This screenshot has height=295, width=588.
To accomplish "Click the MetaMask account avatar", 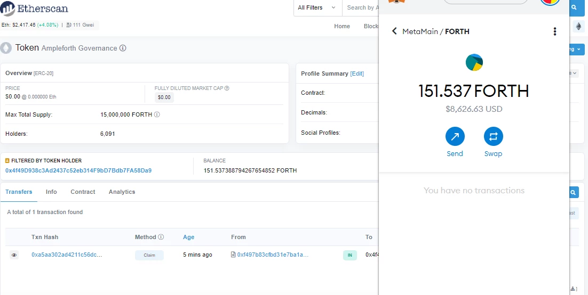I will [550, 2].
